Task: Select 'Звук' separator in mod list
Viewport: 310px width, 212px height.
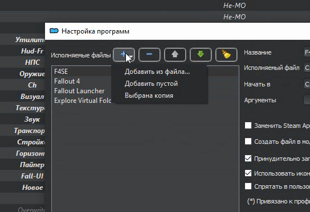Action: [x=22, y=119]
